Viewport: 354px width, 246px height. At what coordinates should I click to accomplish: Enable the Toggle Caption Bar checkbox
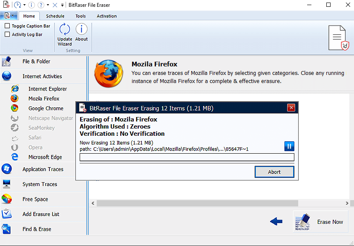(x=7, y=26)
